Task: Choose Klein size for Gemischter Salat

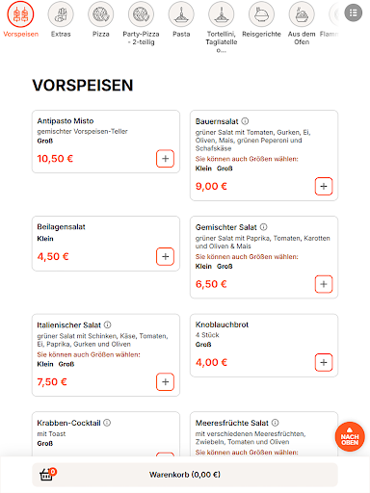Action: point(203,266)
